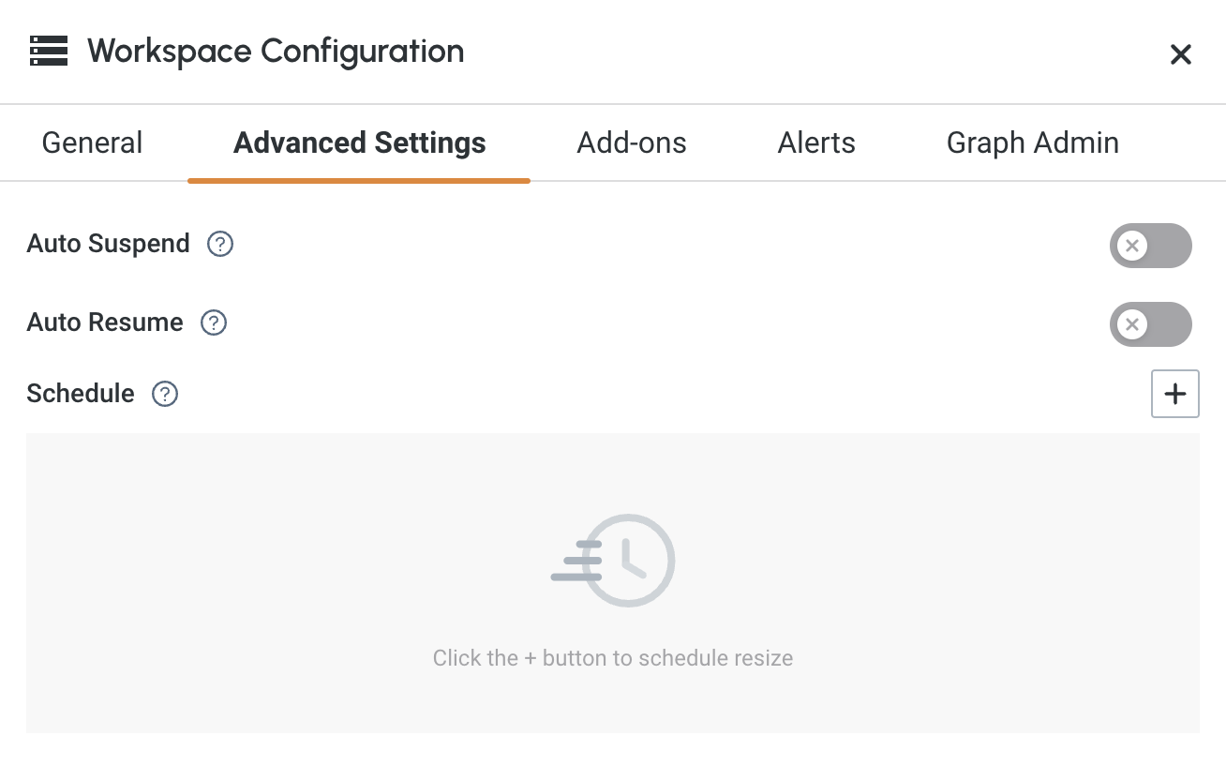Screen dimensions: 1226x765
Task: Click the 'schedule resize' placeholder text
Action: pos(612,658)
